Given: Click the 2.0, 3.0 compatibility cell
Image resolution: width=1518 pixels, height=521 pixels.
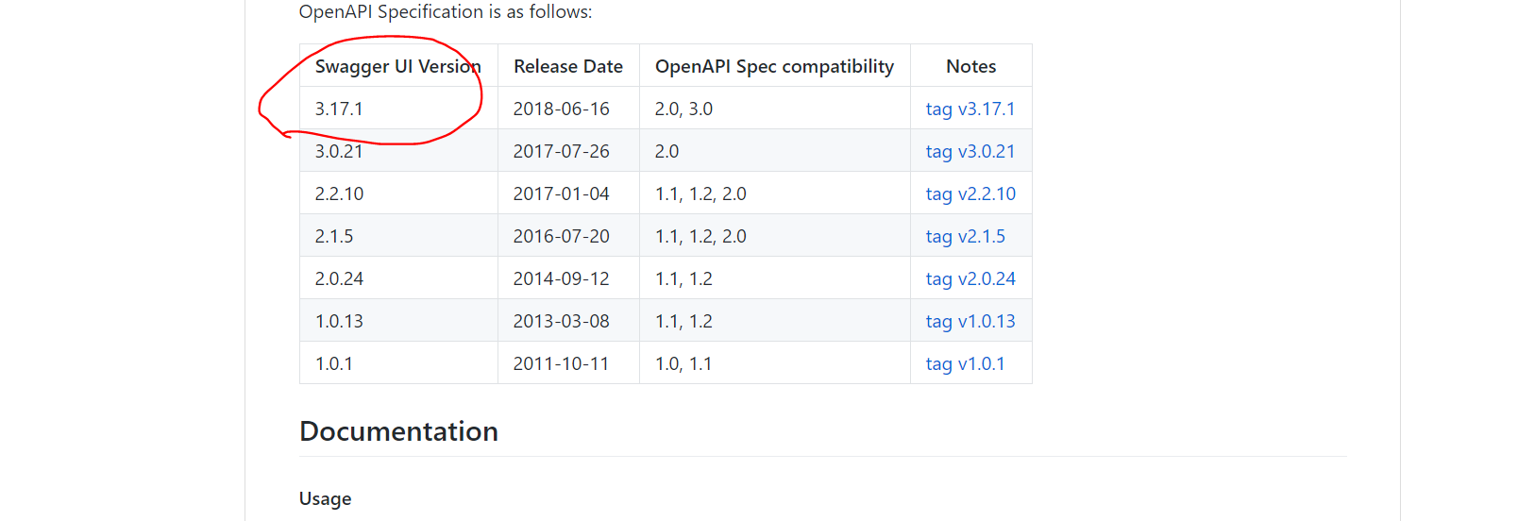Looking at the screenshot, I should pyautogui.click(x=774, y=109).
